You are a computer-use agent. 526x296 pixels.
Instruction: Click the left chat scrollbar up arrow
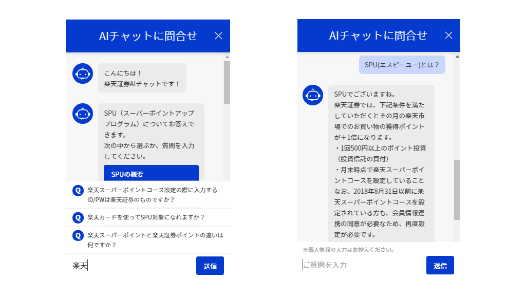coord(227,57)
